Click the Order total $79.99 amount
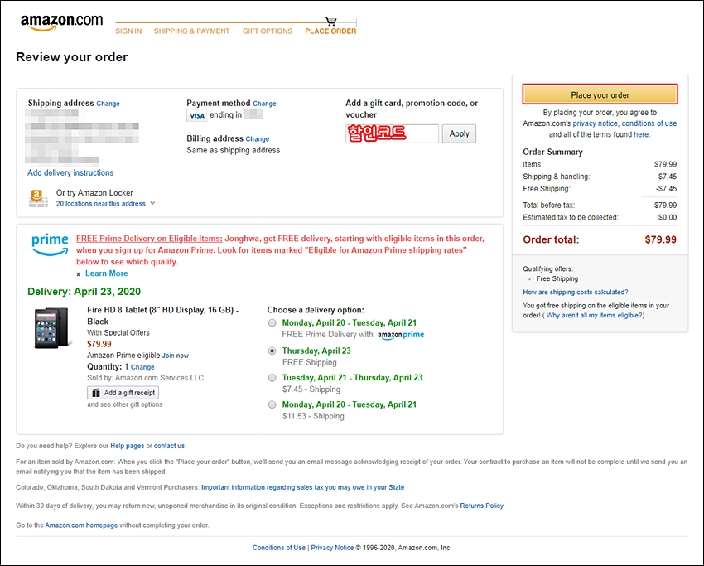The width and height of the screenshot is (704, 566). [660, 239]
